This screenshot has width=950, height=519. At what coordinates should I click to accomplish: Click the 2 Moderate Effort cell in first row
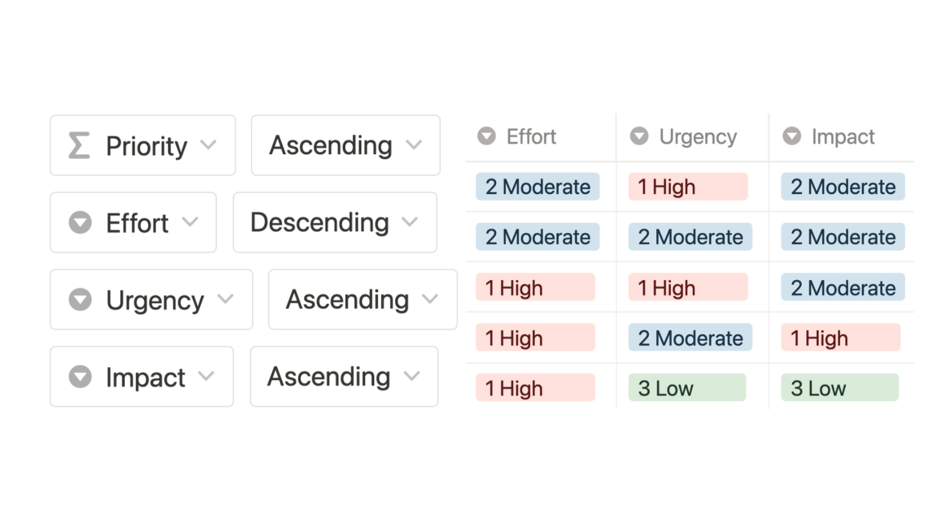(x=537, y=187)
